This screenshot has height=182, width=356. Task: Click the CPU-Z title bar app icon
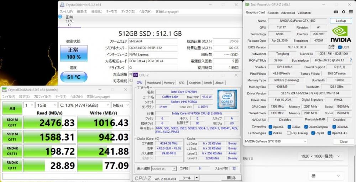click(x=136, y=75)
